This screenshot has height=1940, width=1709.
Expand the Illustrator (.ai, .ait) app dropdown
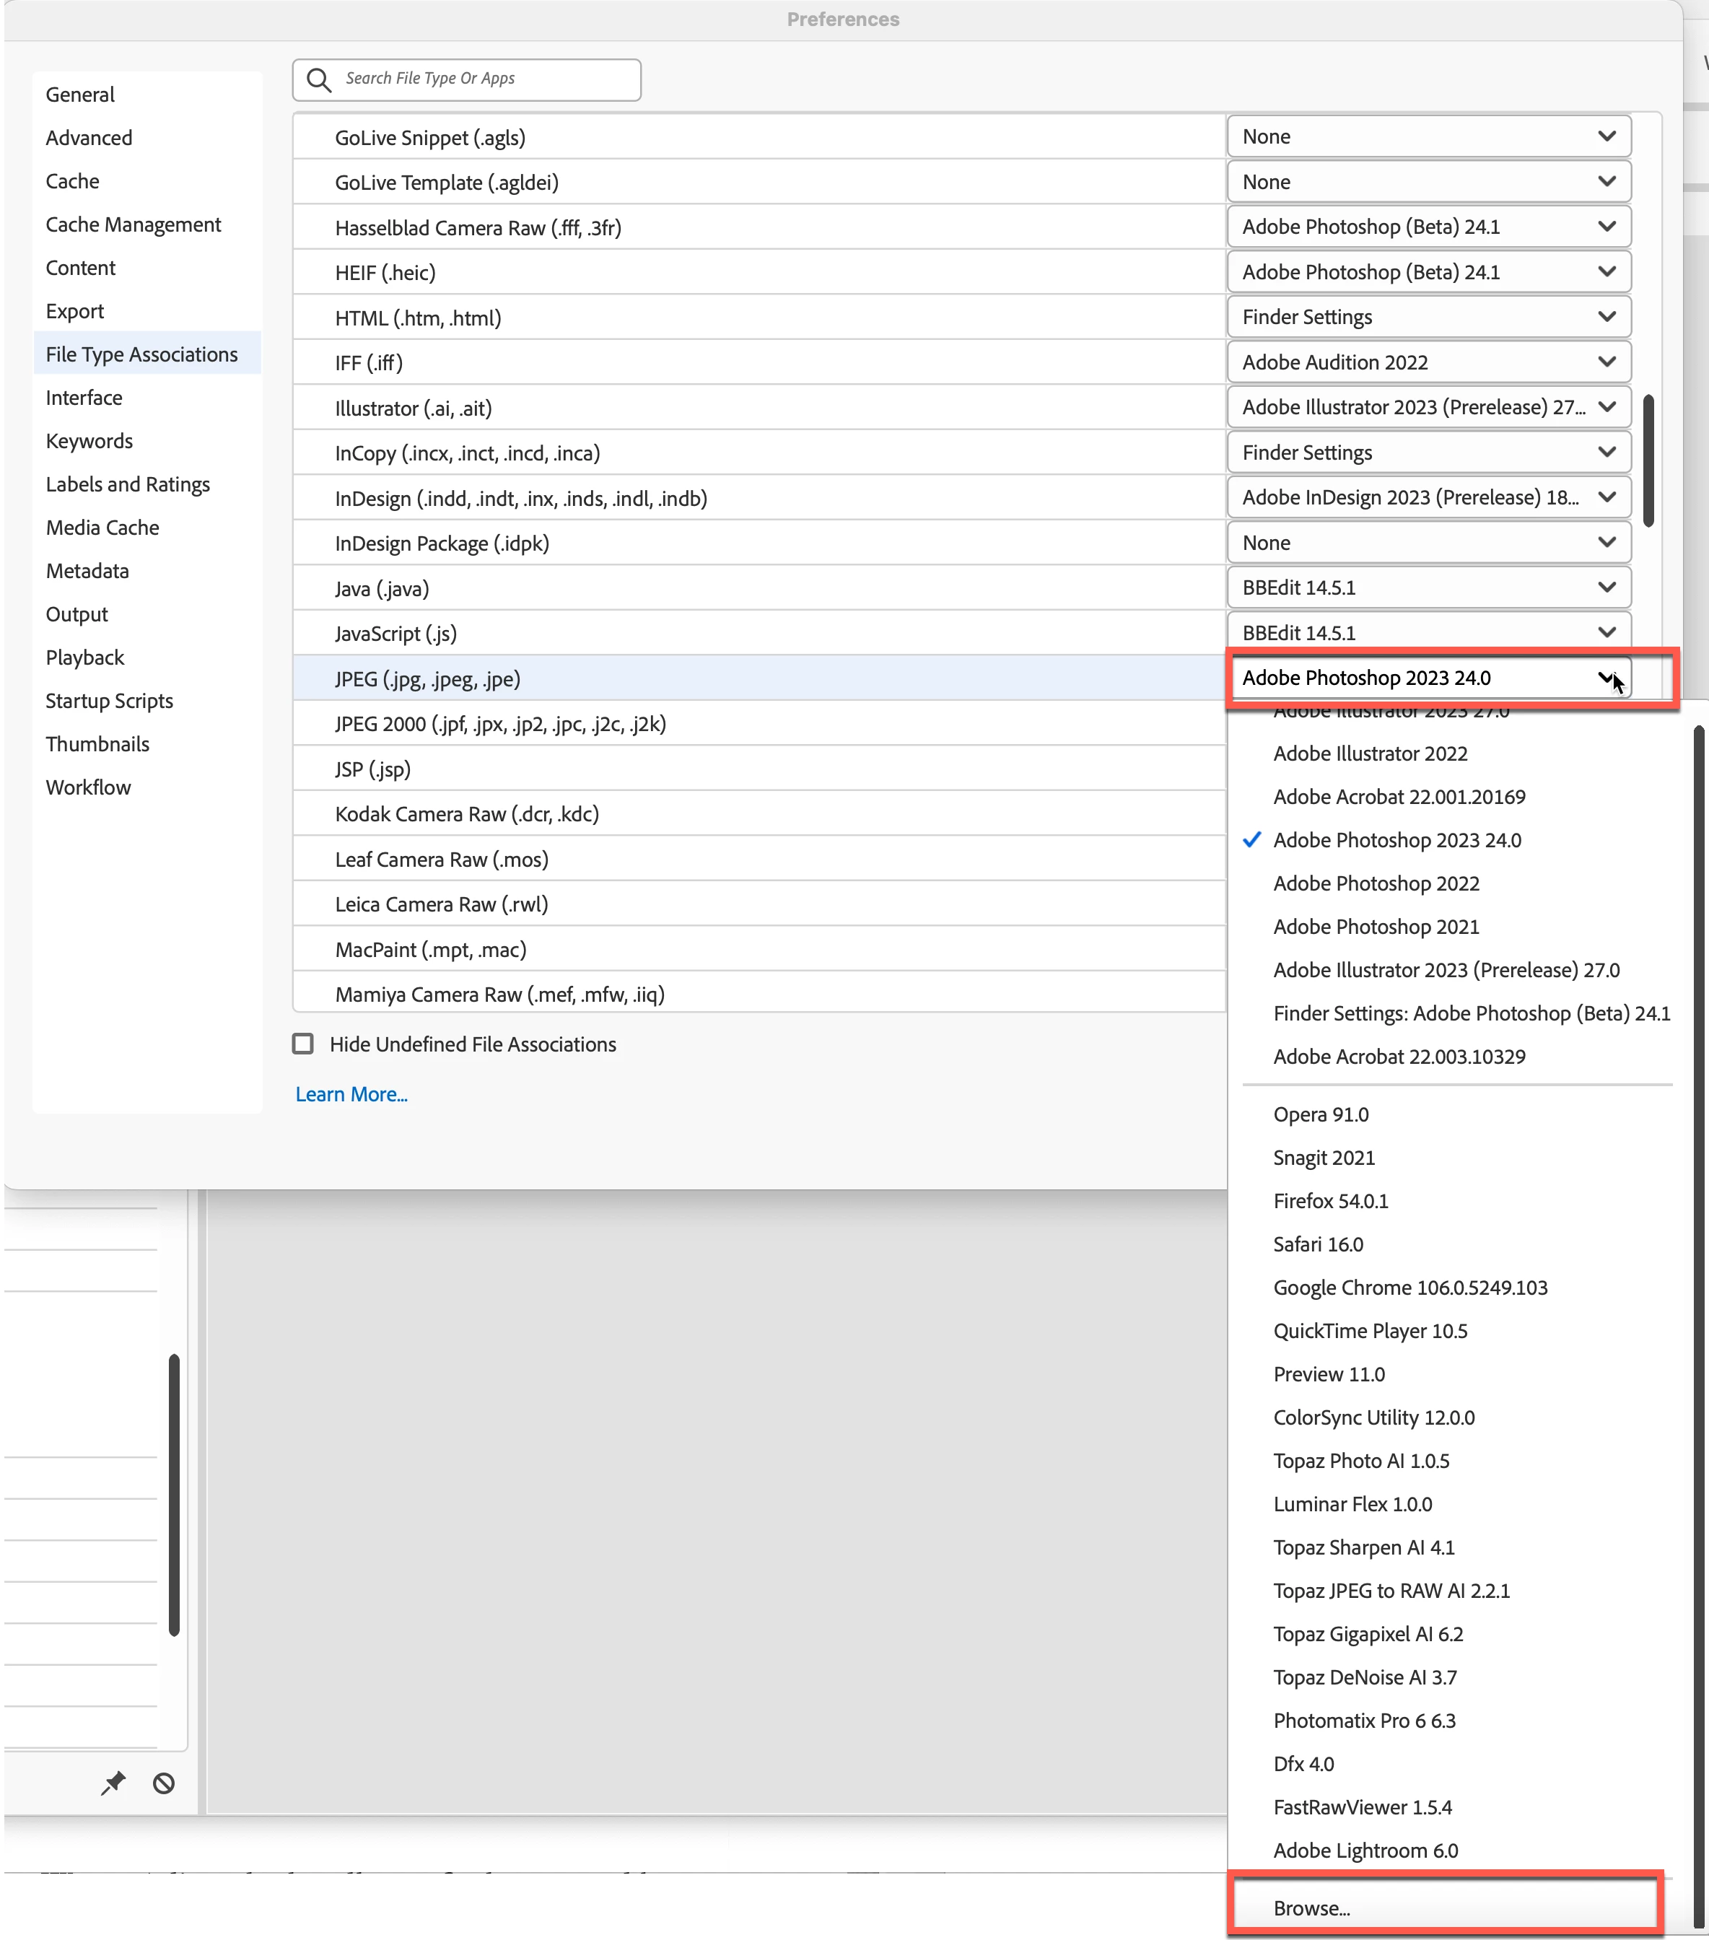1428,407
